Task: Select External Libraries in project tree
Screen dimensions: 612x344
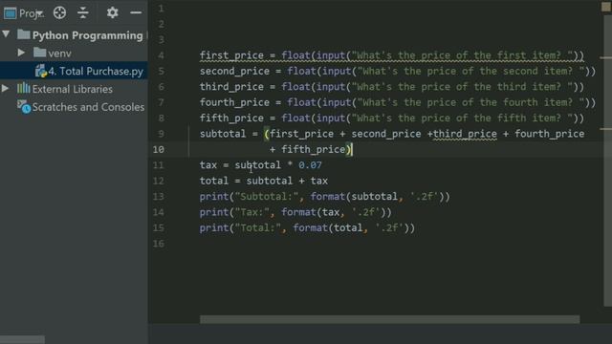Action: point(73,89)
